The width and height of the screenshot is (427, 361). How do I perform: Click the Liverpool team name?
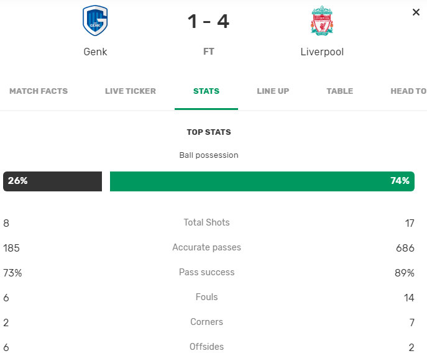(x=322, y=52)
